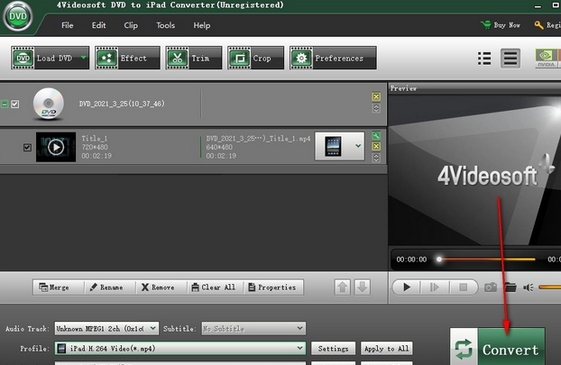This screenshot has height=365, width=561.
Task: Click the Apply to All button
Action: pos(386,349)
